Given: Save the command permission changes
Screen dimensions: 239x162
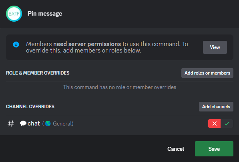Looking at the screenshot, I should 214,149.
